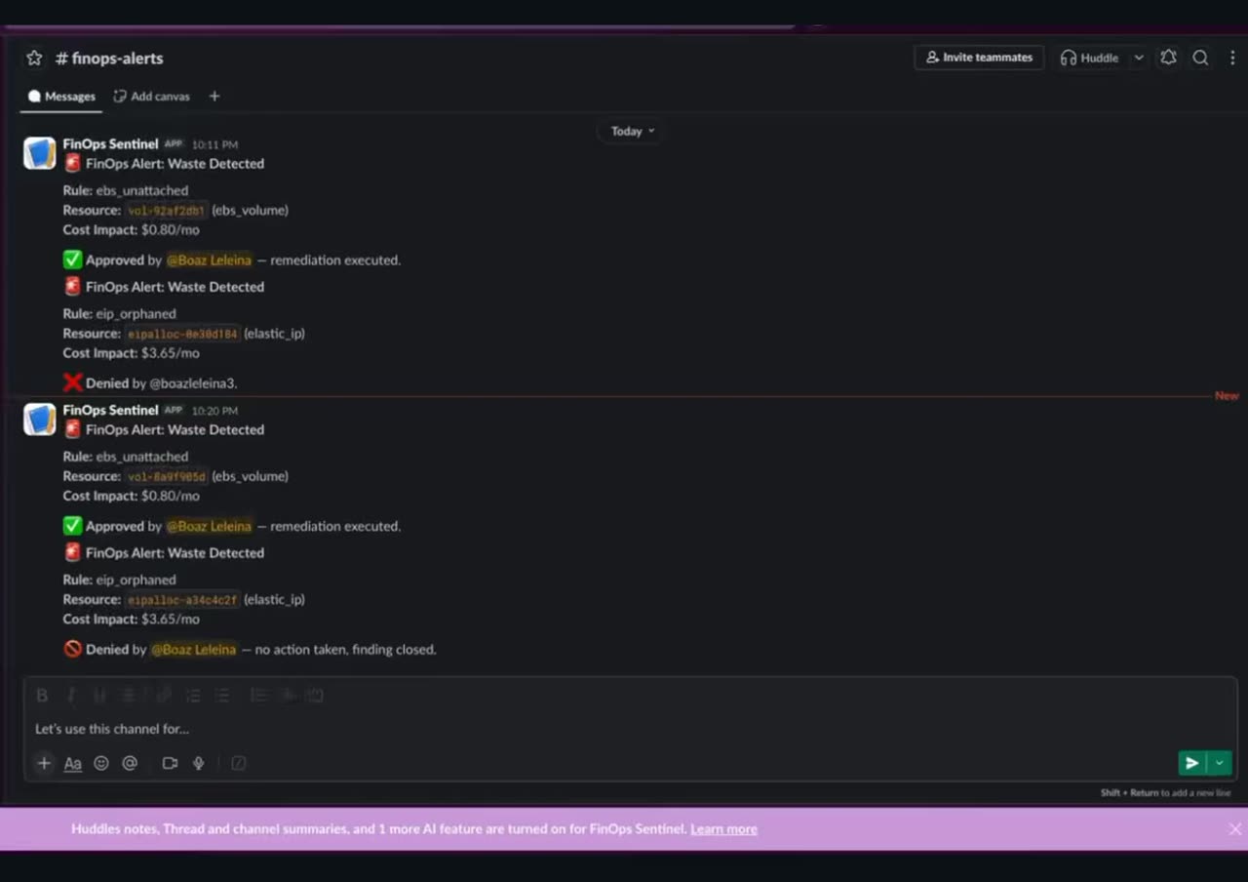
Task: Expand the Huddle options dropdown arrow
Action: click(x=1138, y=58)
